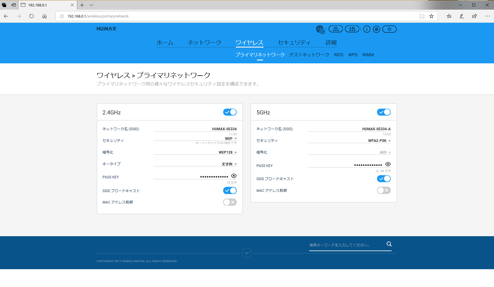Edit 5GHz SSID field HUMAX-0E334-A
The width and height of the screenshot is (494, 287).
349,129
